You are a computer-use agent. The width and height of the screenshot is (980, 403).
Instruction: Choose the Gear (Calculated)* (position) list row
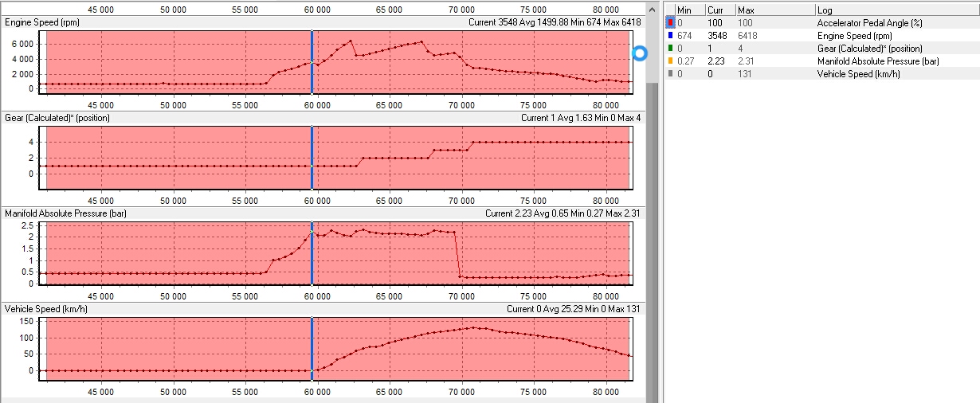[x=870, y=49]
